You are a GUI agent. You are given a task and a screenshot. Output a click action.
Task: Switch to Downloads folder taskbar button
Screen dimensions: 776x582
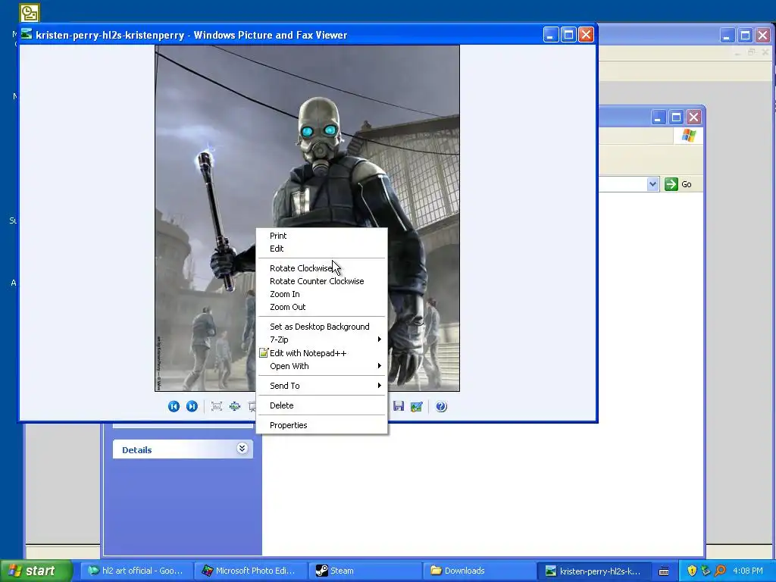tap(478, 571)
